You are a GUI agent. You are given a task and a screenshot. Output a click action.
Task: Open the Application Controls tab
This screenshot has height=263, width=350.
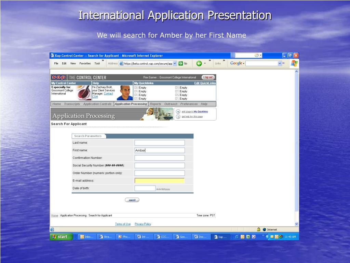point(97,104)
